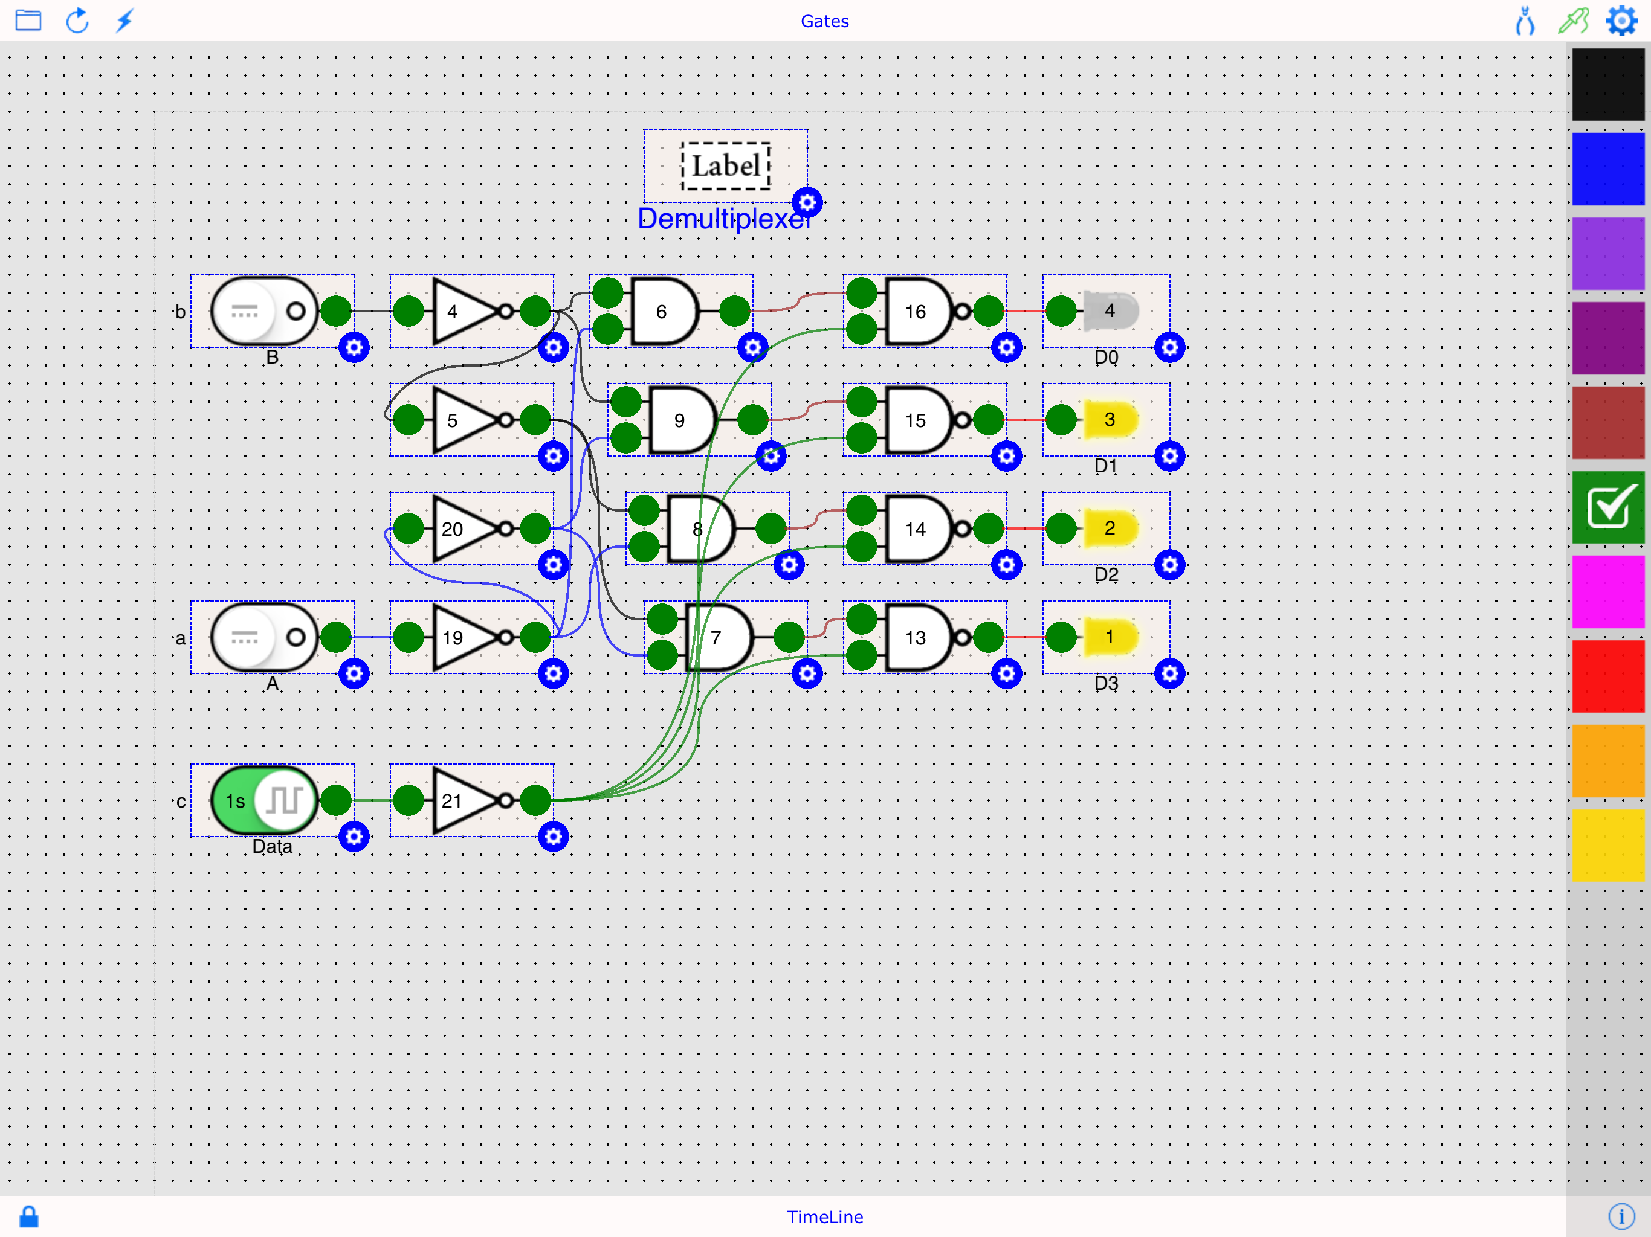Image resolution: width=1651 pixels, height=1237 pixels.
Task: Toggle the 1s Data clock switch
Action: [x=265, y=800]
